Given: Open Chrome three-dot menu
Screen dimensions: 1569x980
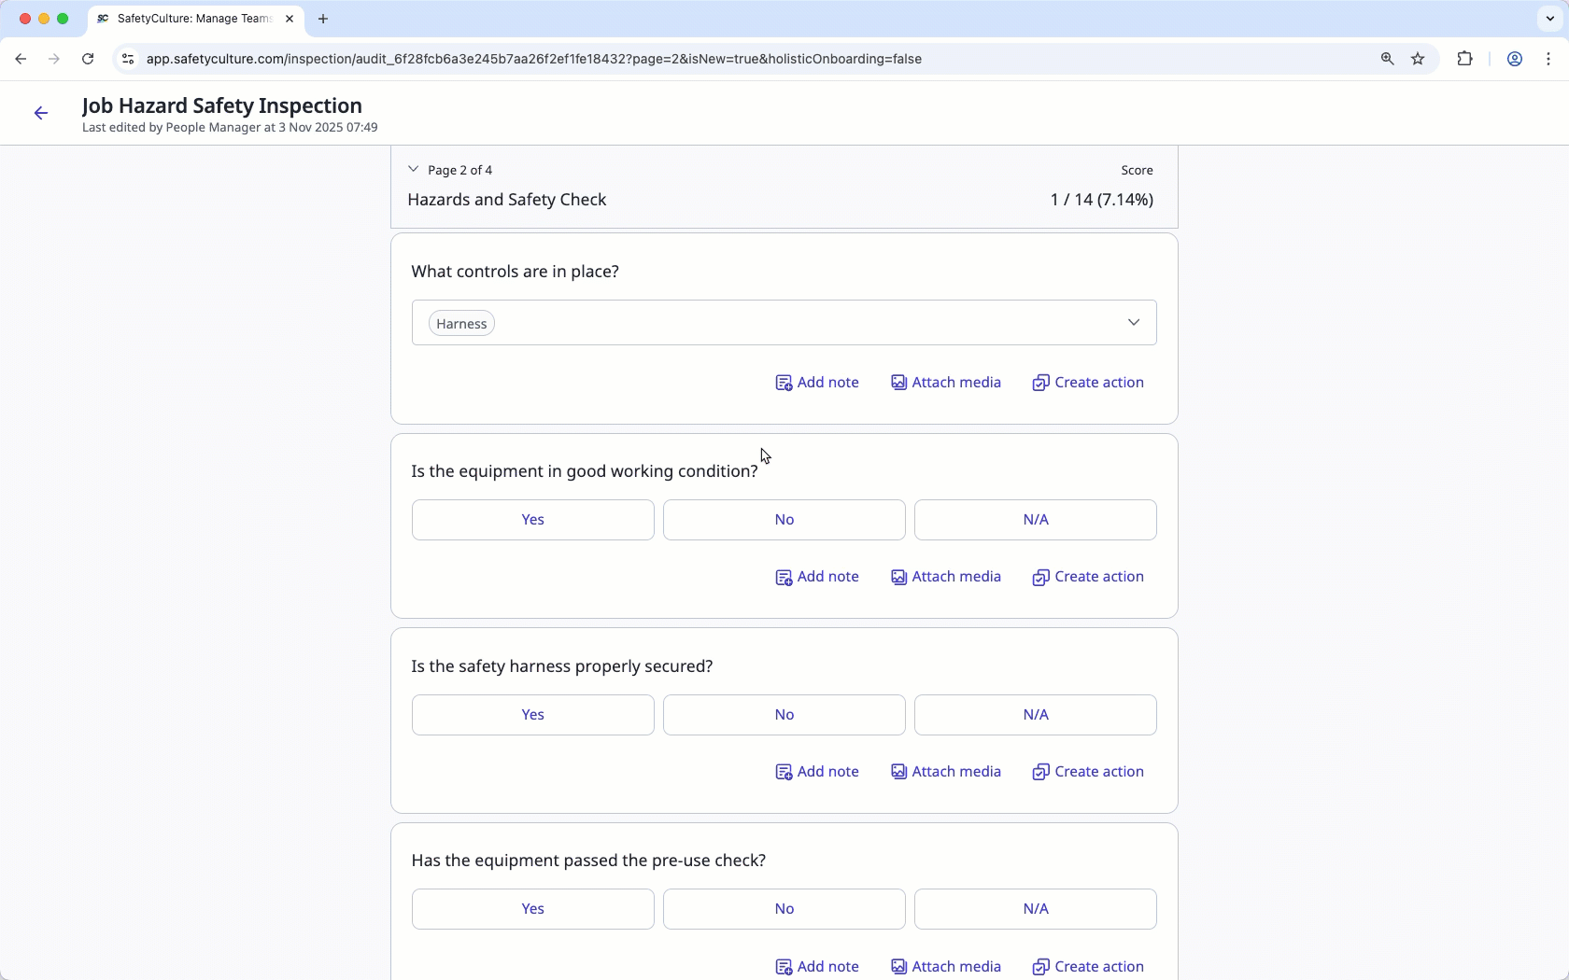Looking at the screenshot, I should (x=1548, y=59).
